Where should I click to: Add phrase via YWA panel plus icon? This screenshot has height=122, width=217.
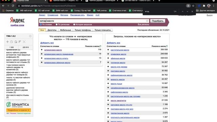pos(7,42)
